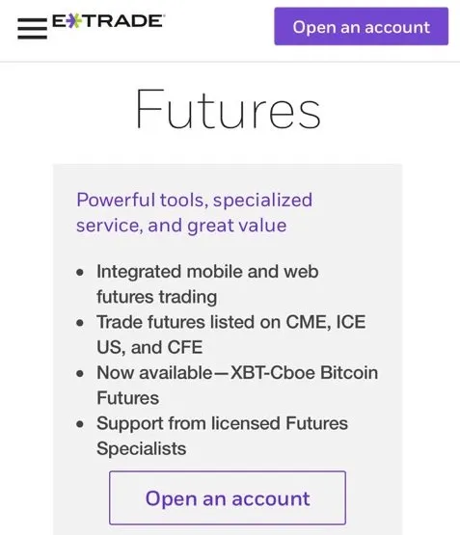Click the E*TRADE logo
The image size is (460, 535).
point(109,21)
